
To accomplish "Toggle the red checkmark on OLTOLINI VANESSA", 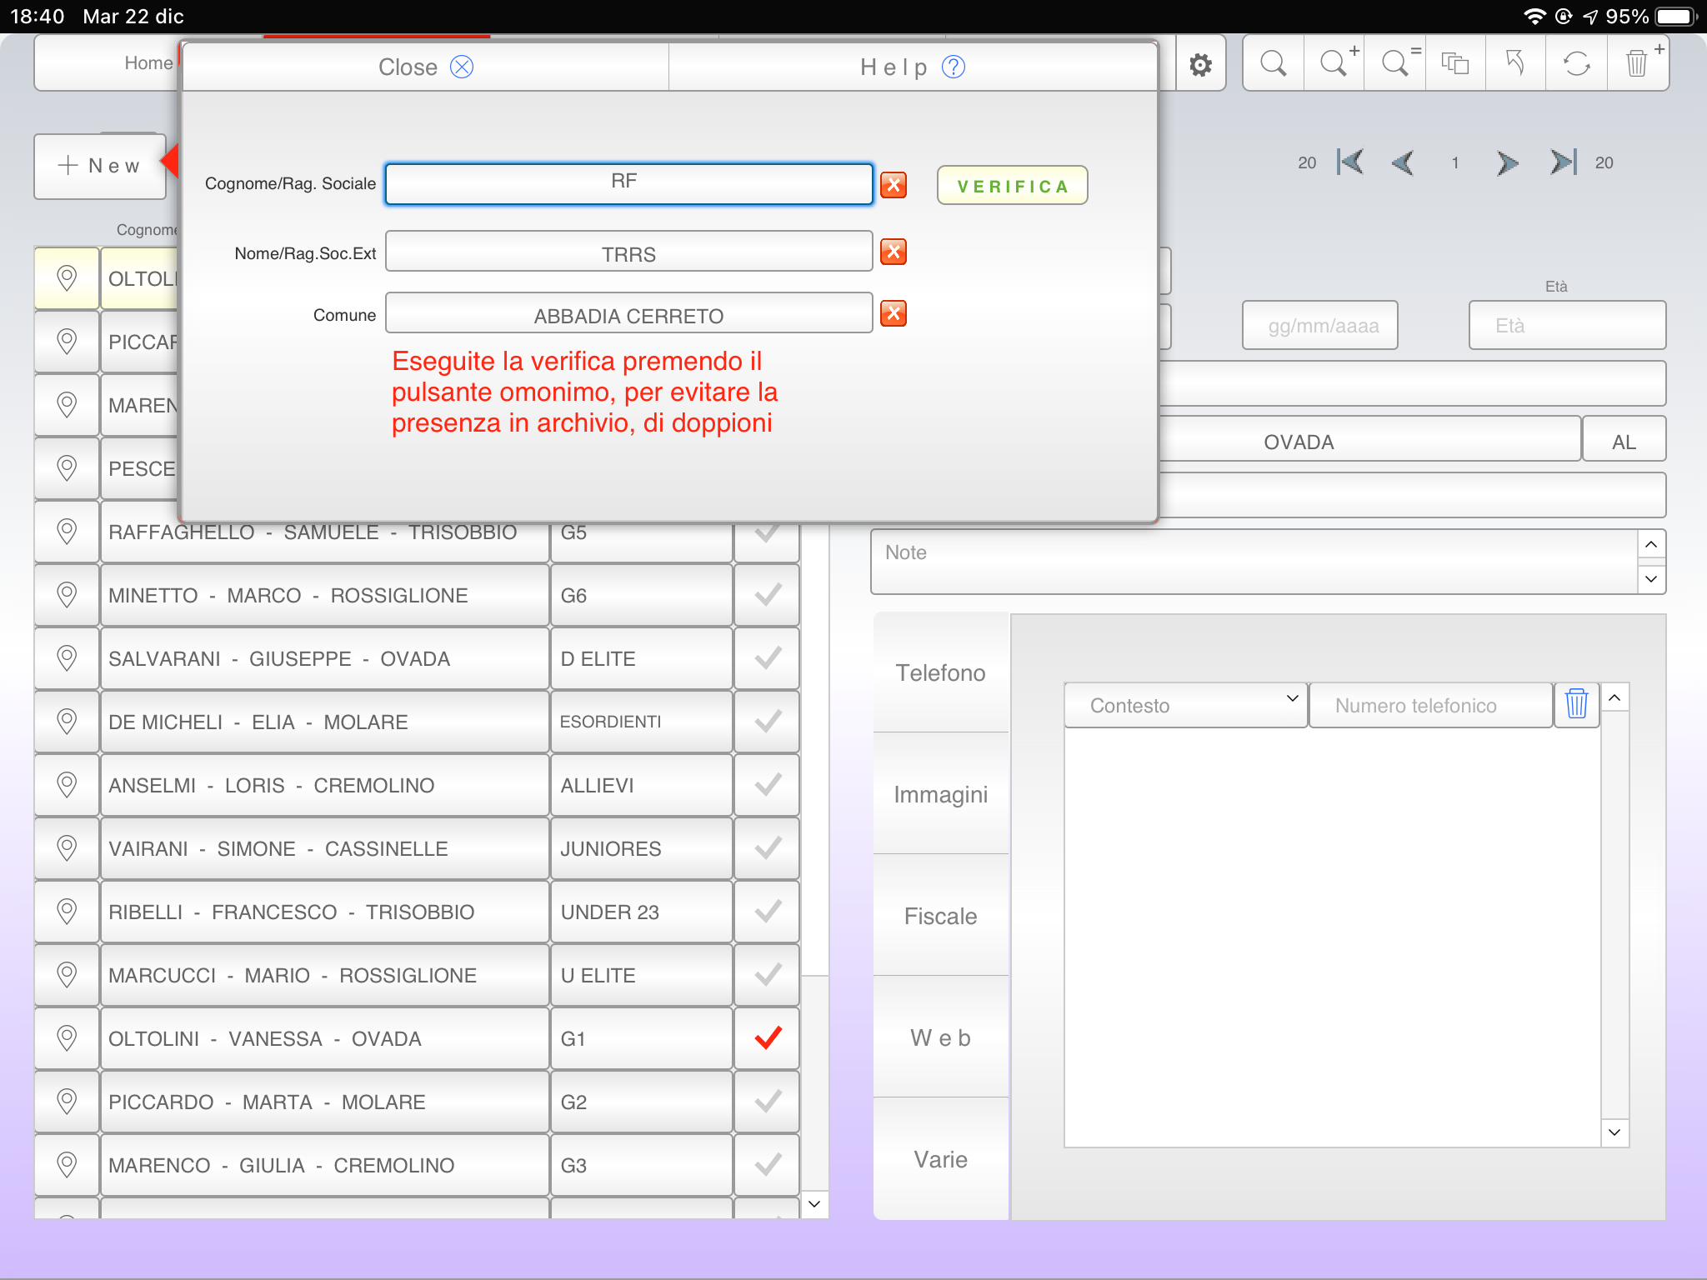I will 768,1038.
